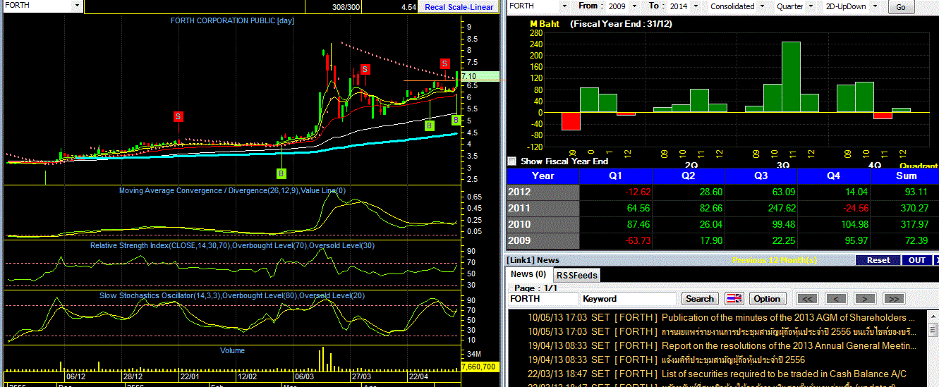The image size is (939, 387).
Task: Go to first news page (<<)
Action: (808, 299)
